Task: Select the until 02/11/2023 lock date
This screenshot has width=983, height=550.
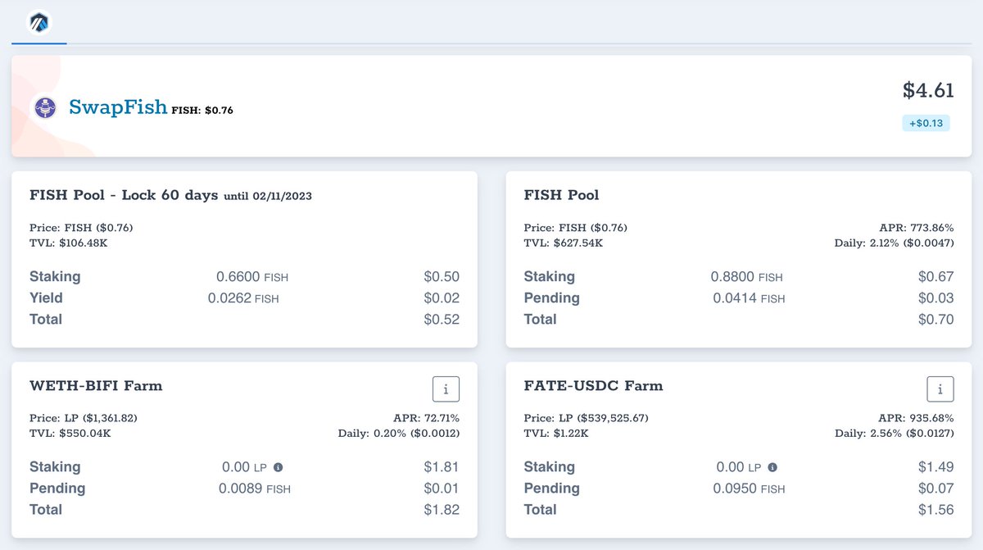Action: 268,196
